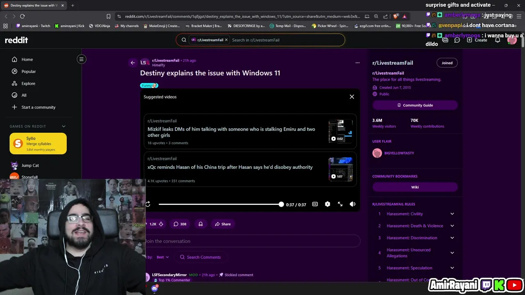Open the amirrayani | Kick bookmark
Screen dimensions: 525x295
pos(70,26)
